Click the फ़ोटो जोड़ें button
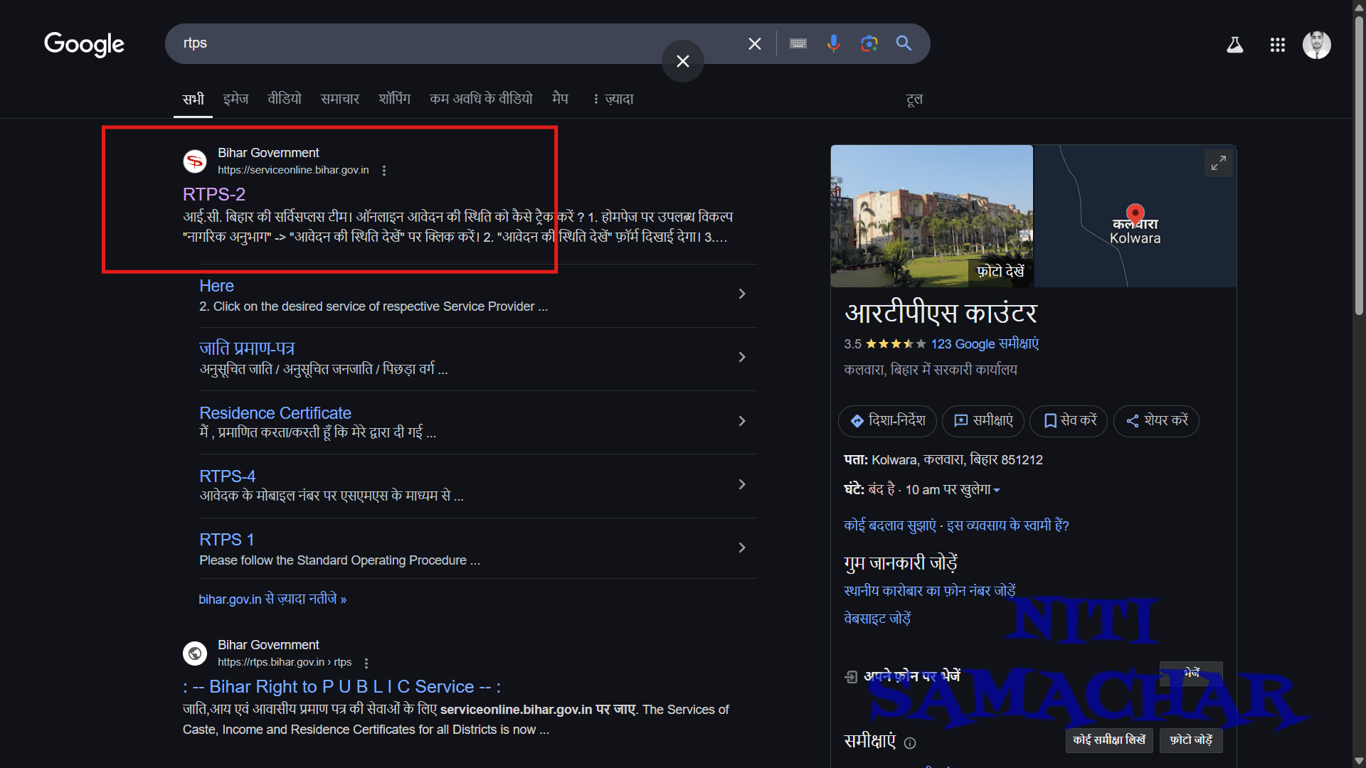The image size is (1366, 768). 1191,740
